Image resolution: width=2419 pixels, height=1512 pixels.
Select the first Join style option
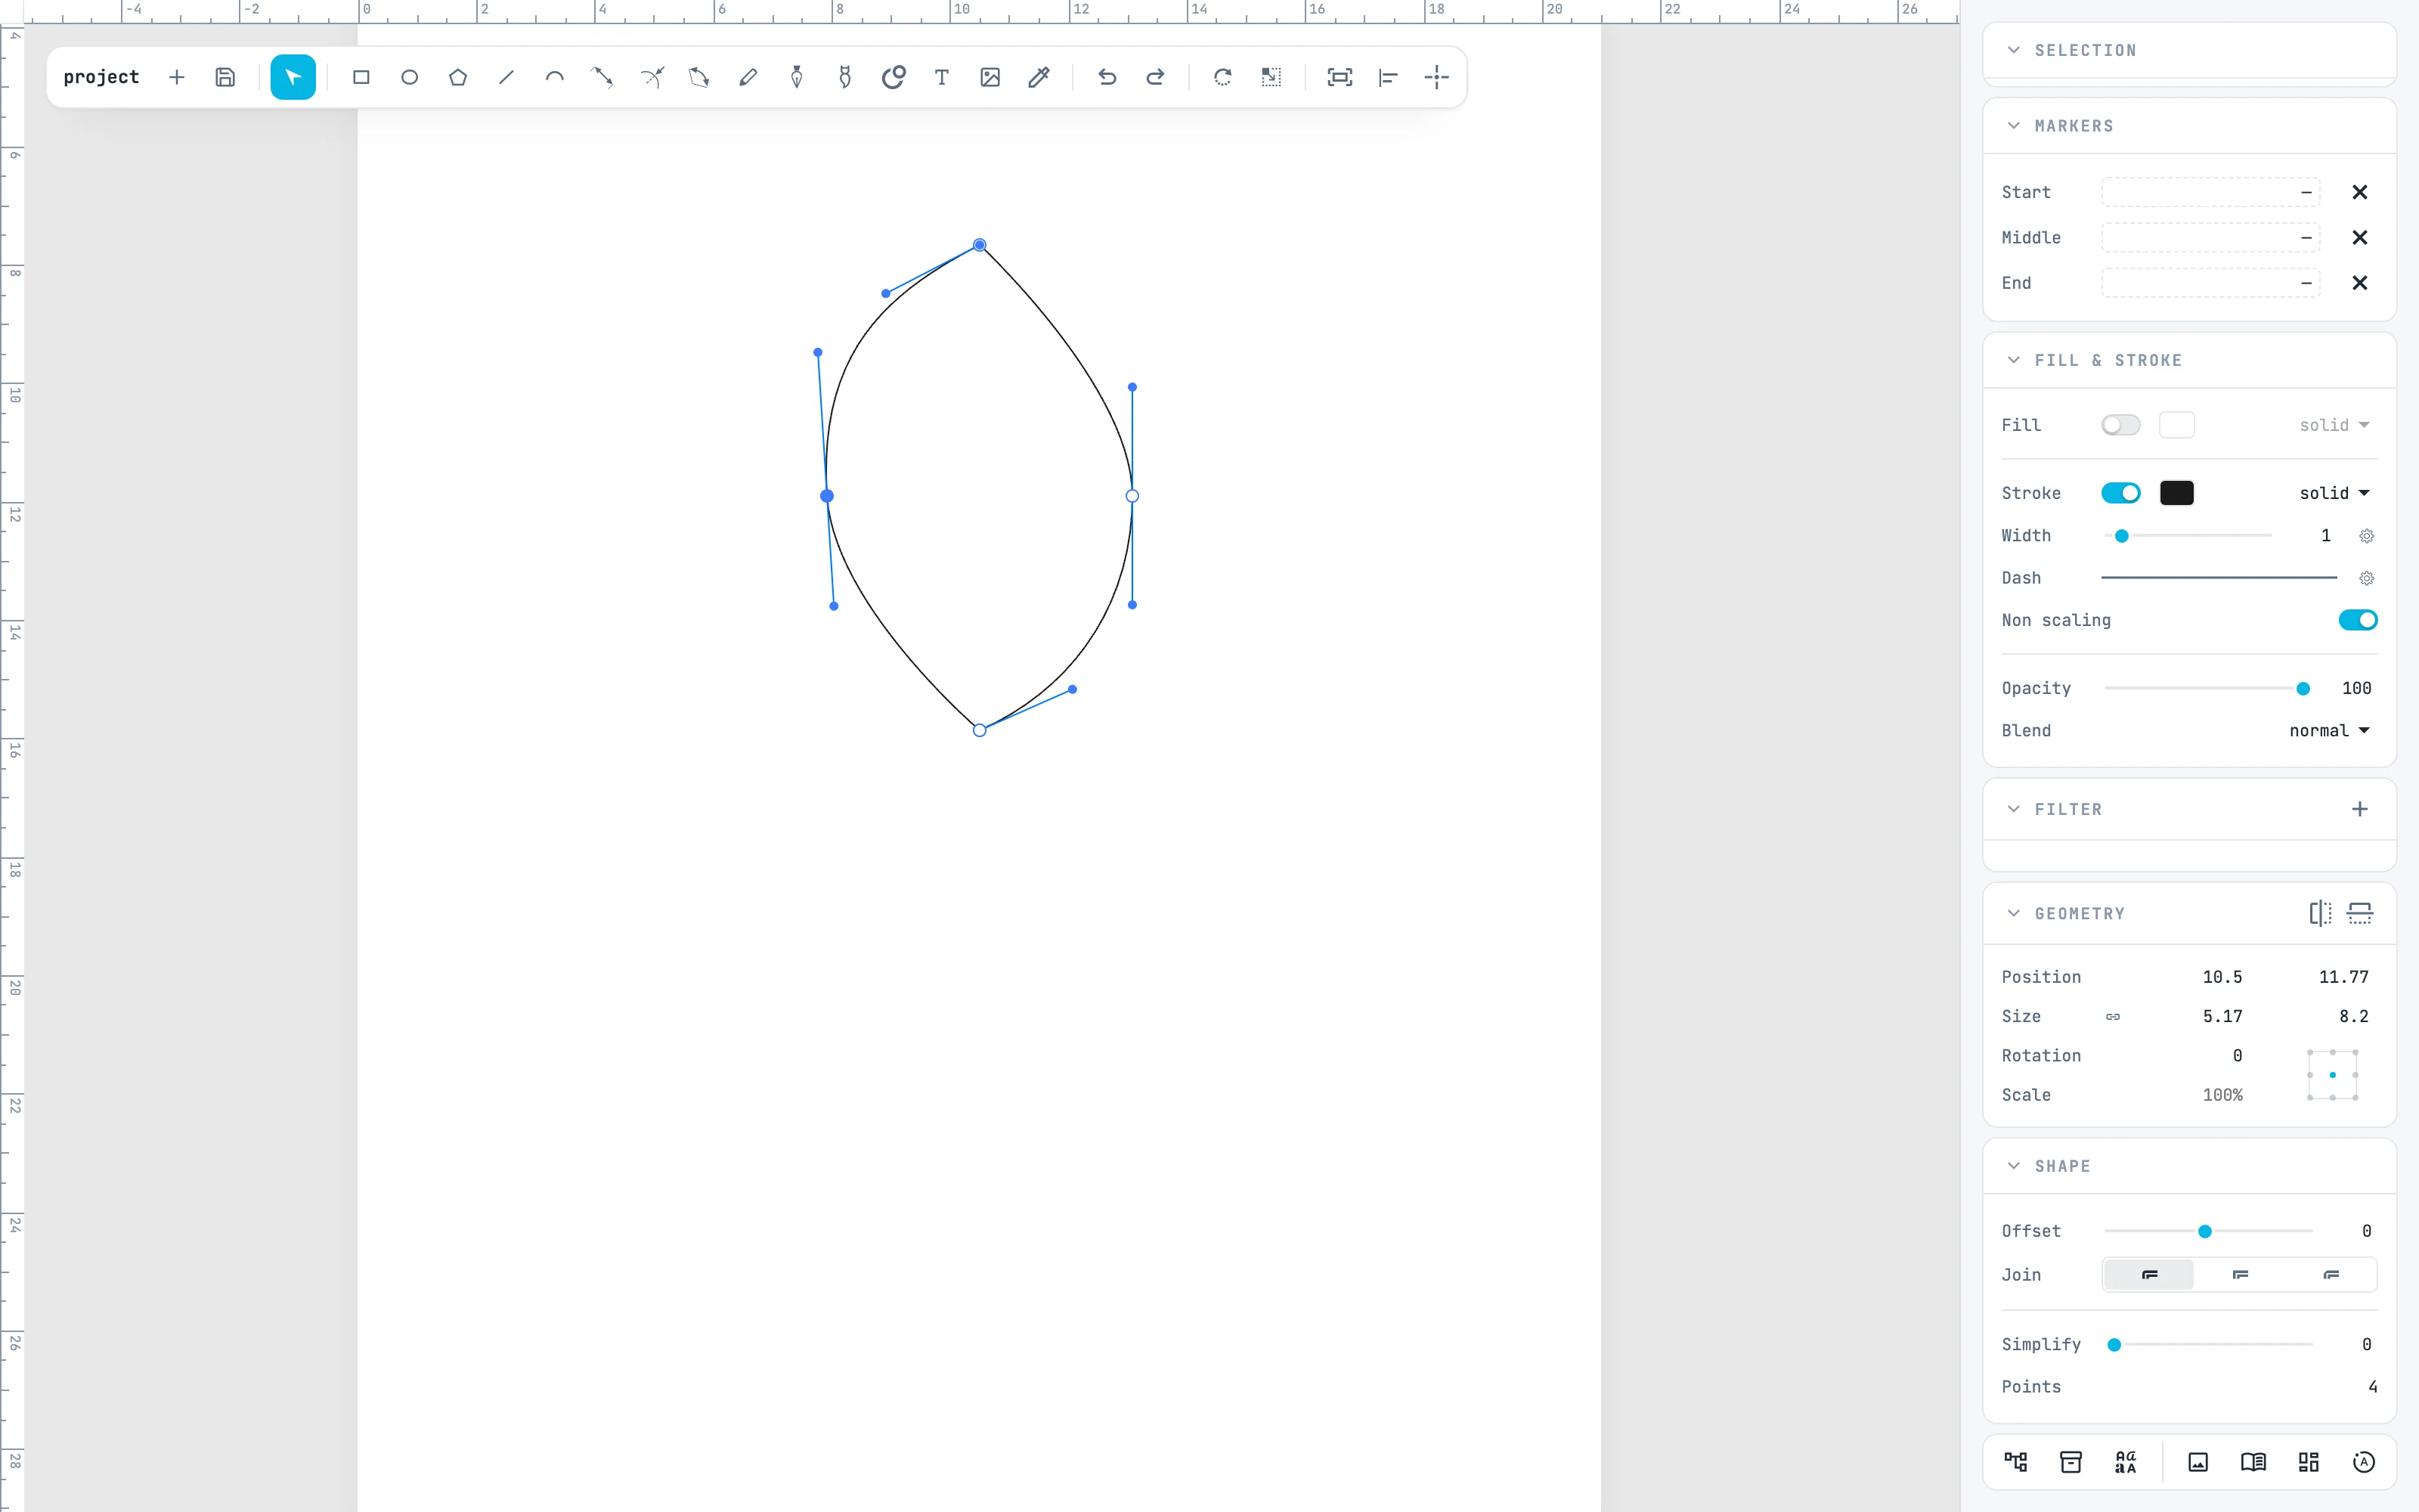pos(2149,1274)
